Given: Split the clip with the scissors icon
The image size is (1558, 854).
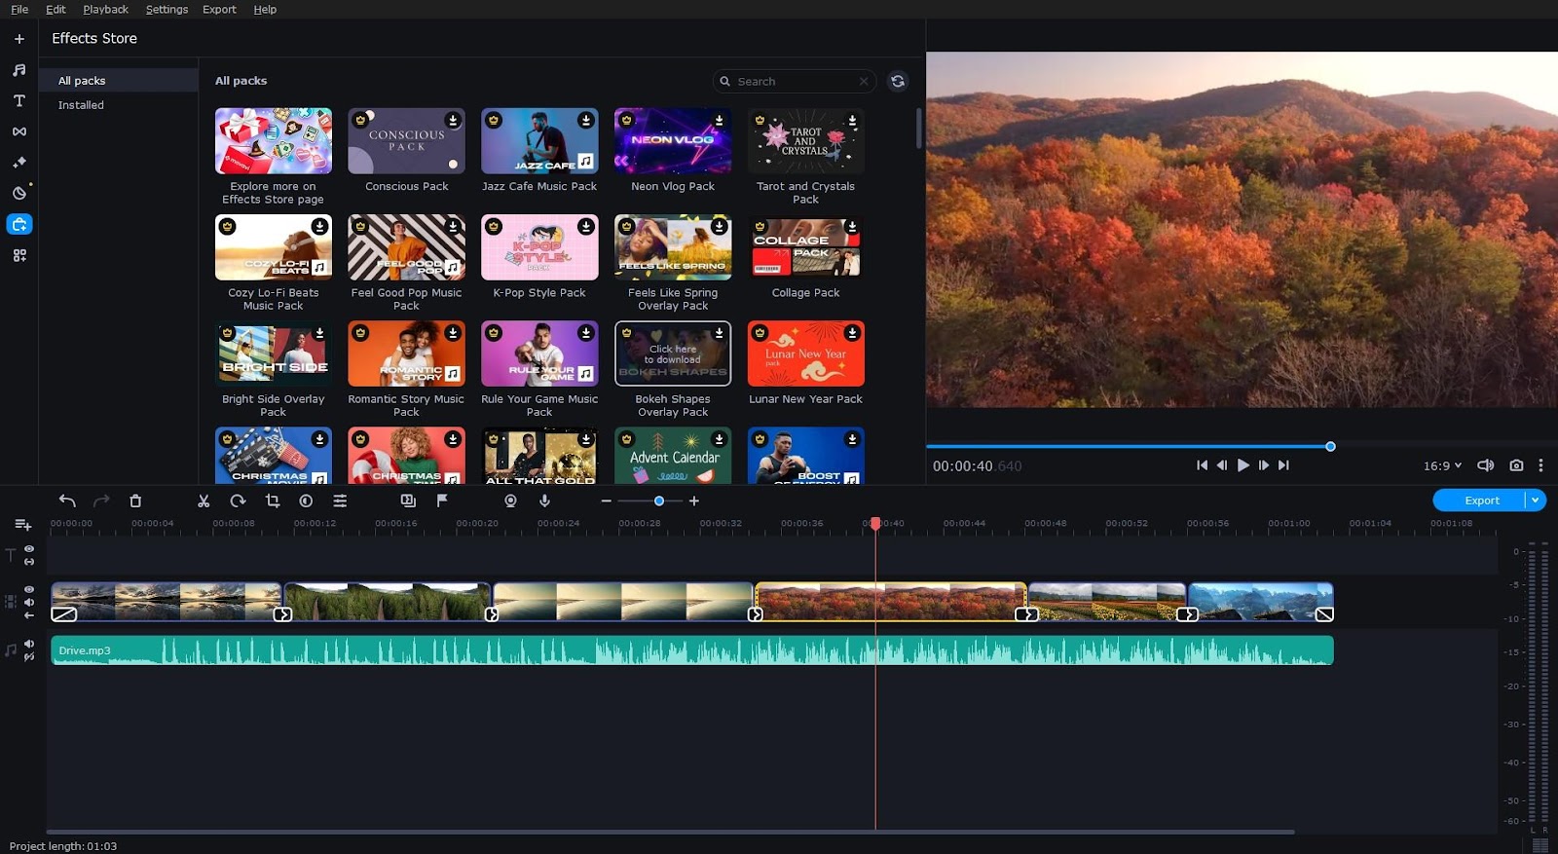Looking at the screenshot, I should [204, 501].
